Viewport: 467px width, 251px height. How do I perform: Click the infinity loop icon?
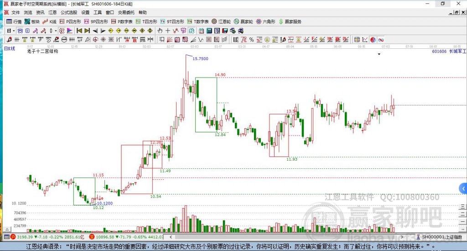pyautogui.click(x=381, y=40)
